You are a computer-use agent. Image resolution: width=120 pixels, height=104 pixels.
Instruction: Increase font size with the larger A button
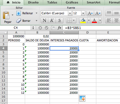coord(90,13)
